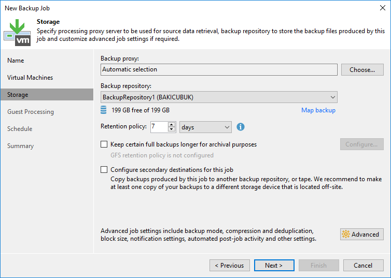Close the New Backup Job dialog
The width and height of the screenshot is (391, 278).
click(382, 8)
